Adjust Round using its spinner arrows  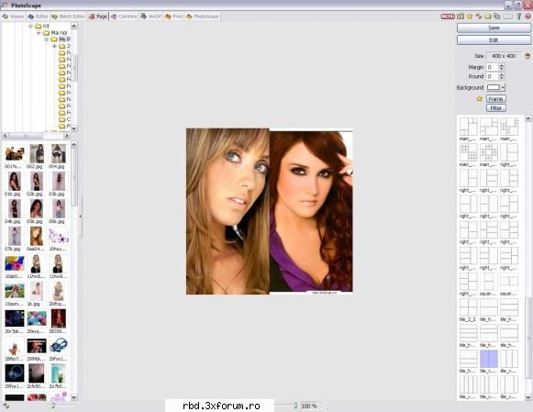(502, 76)
